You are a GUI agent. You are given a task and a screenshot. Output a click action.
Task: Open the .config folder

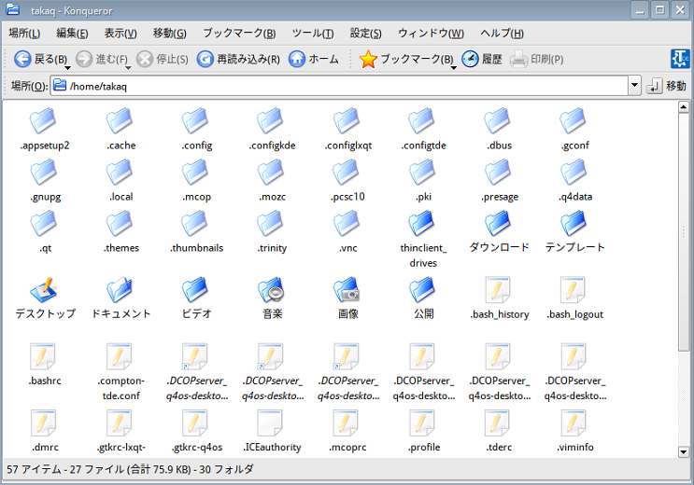(197, 122)
